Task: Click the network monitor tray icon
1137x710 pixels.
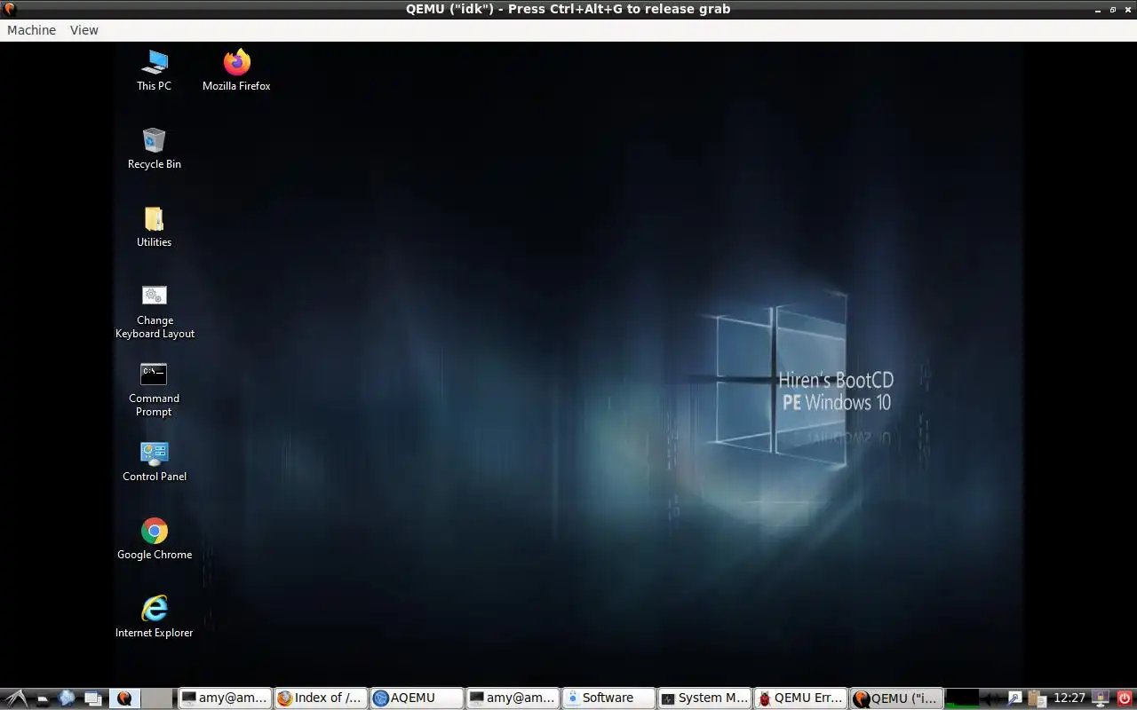Action: [x=1101, y=698]
